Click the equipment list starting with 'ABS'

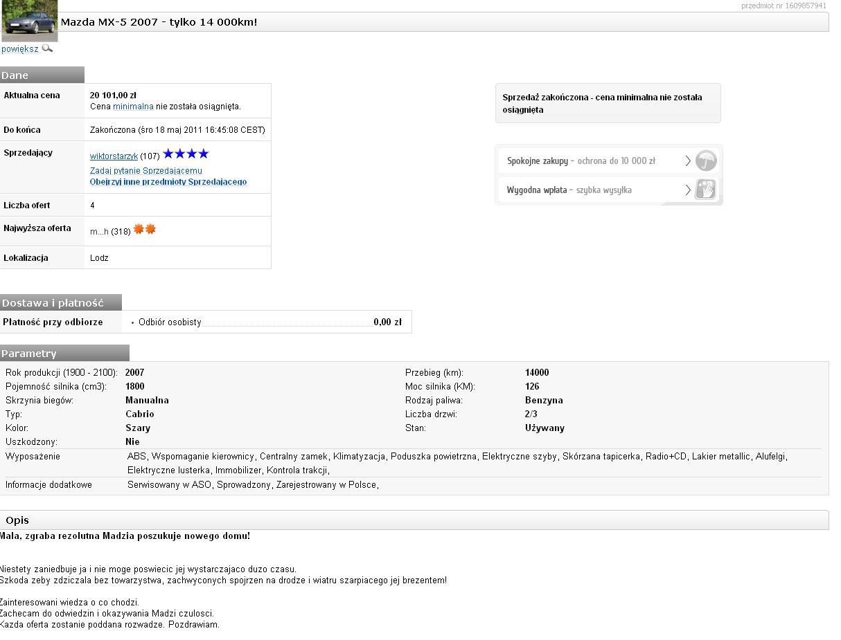pyautogui.click(x=457, y=463)
